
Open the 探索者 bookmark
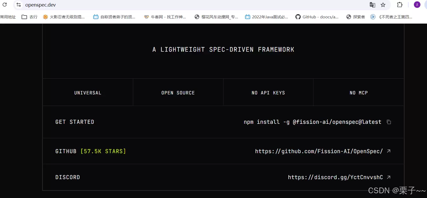click(x=356, y=17)
